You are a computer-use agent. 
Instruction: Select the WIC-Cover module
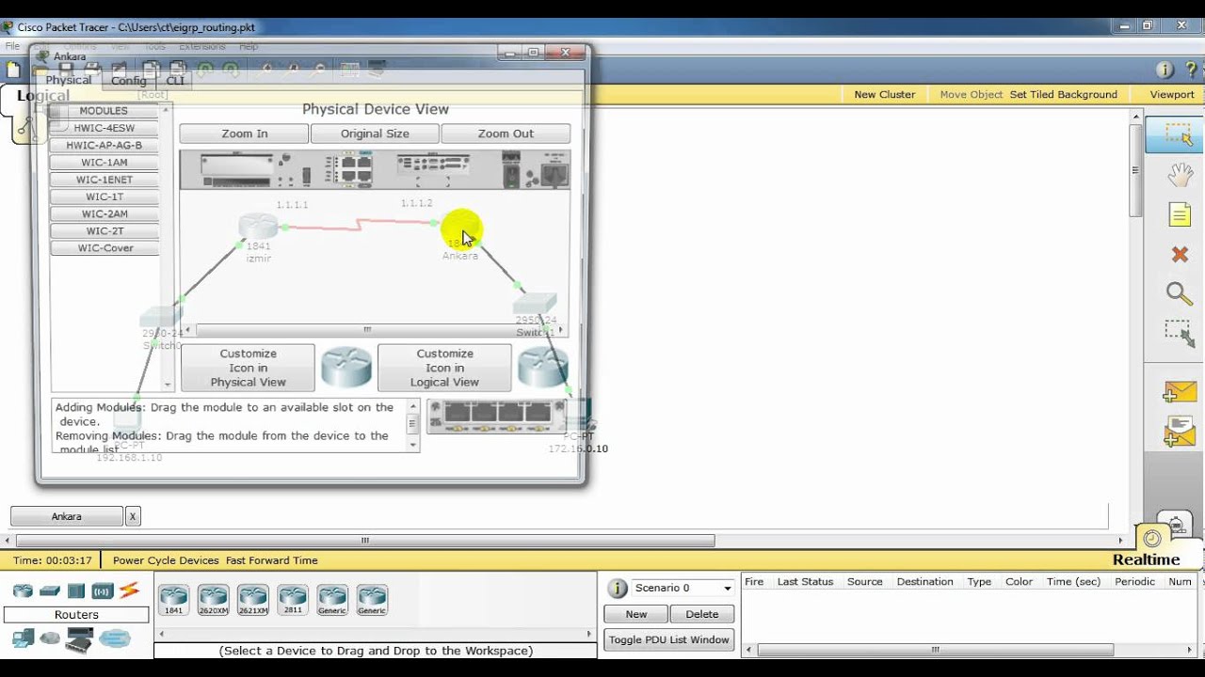pos(104,248)
